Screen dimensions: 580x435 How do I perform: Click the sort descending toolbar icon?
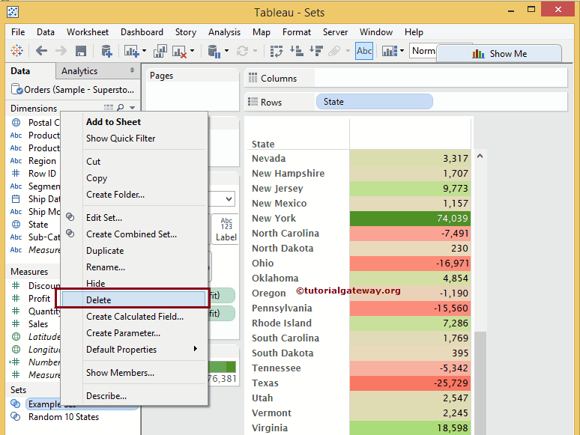click(315, 51)
